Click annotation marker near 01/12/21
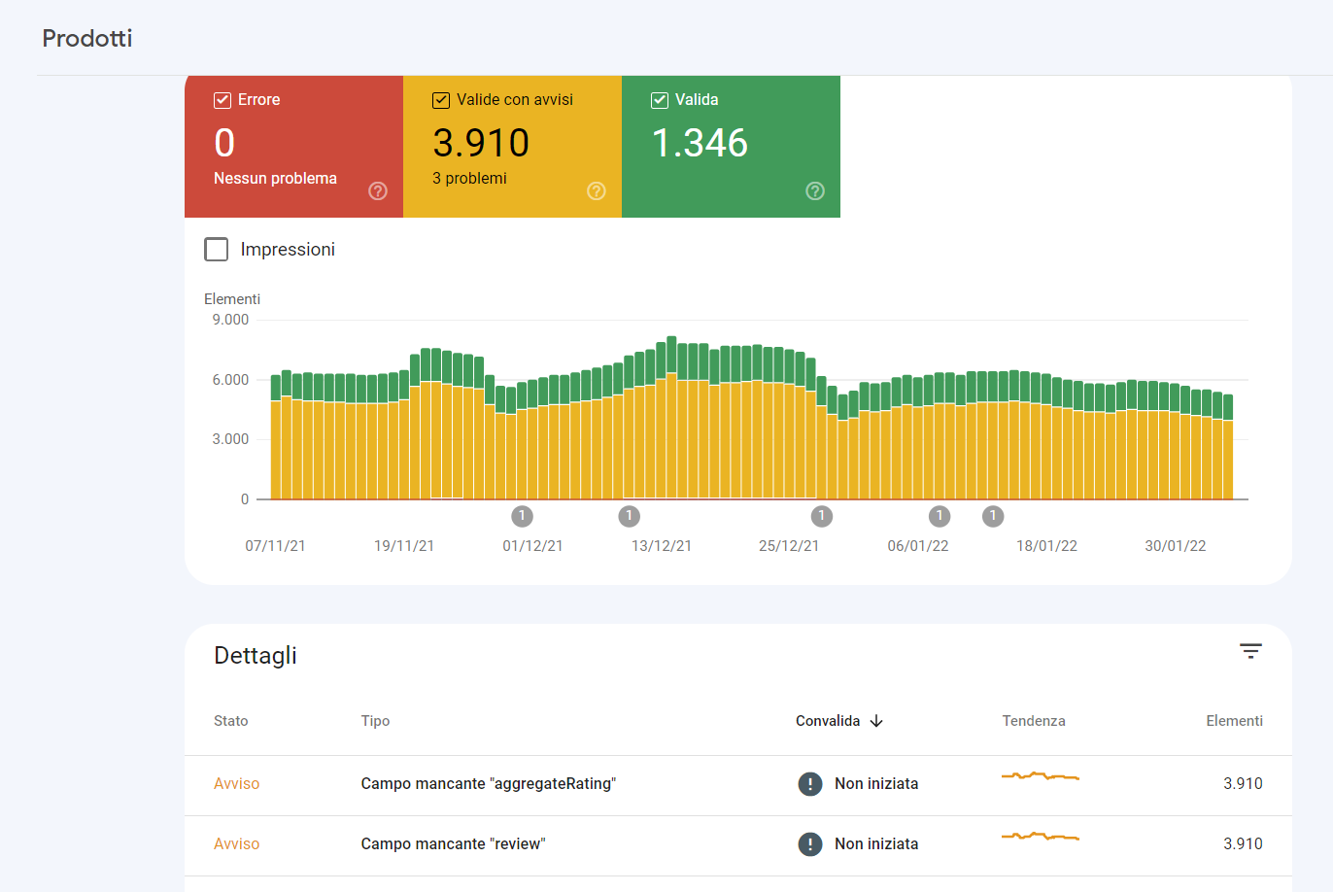 (522, 516)
